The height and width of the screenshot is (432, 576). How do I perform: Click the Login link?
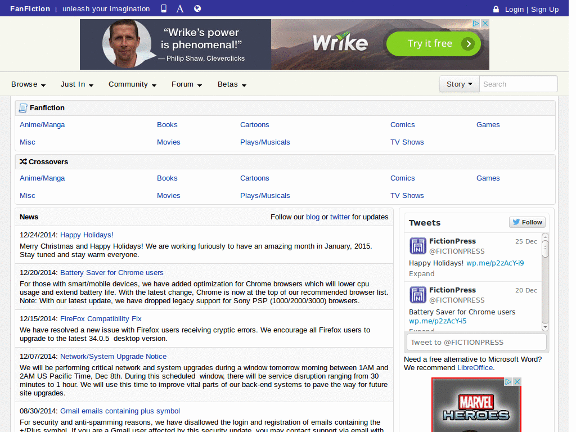click(514, 9)
